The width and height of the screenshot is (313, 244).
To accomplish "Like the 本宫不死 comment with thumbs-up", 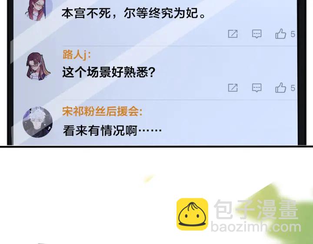I will 281,34.
